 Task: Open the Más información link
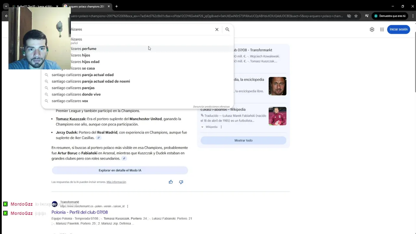click(116, 182)
